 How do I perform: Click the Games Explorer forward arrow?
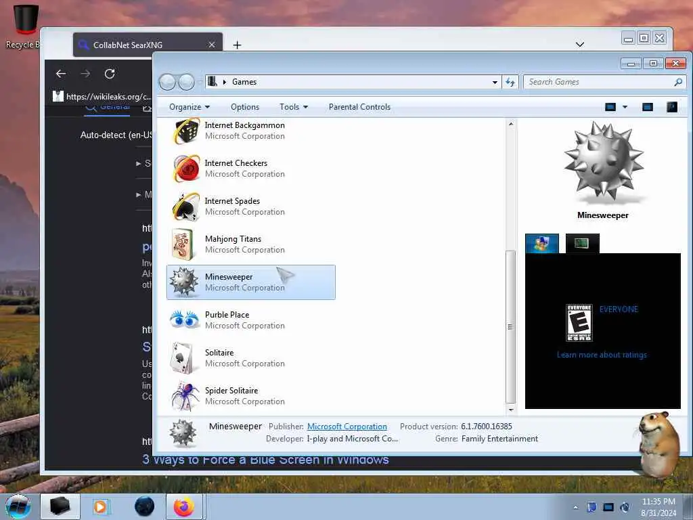click(187, 82)
